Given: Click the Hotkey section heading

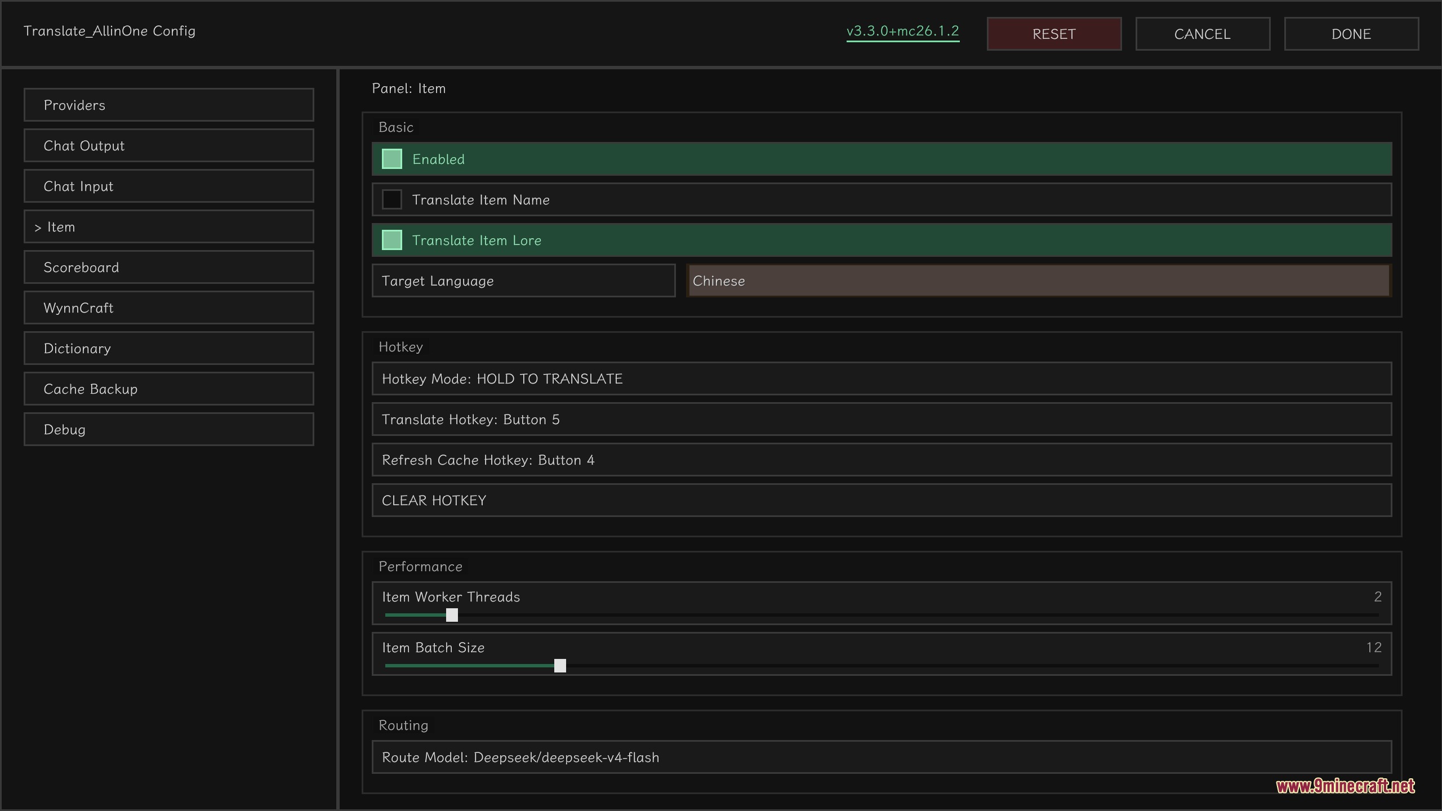Looking at the screenshot, I should tap(400, 347).
